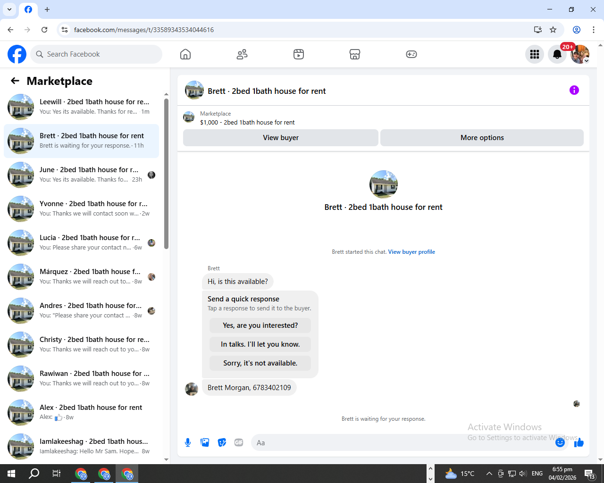Choose a sticker icon
Image resolution: width=604 pixels, height=483 pixels.
coord(222,442)
